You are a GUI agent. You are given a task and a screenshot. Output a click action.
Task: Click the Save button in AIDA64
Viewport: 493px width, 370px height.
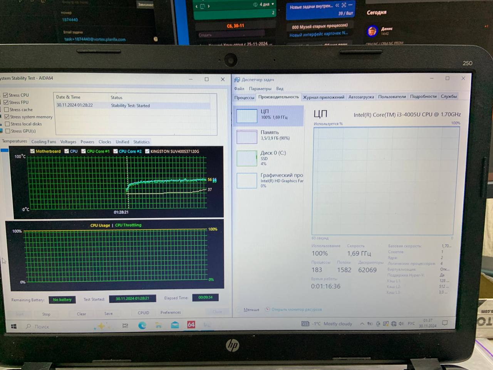click(x=109, y=313)
